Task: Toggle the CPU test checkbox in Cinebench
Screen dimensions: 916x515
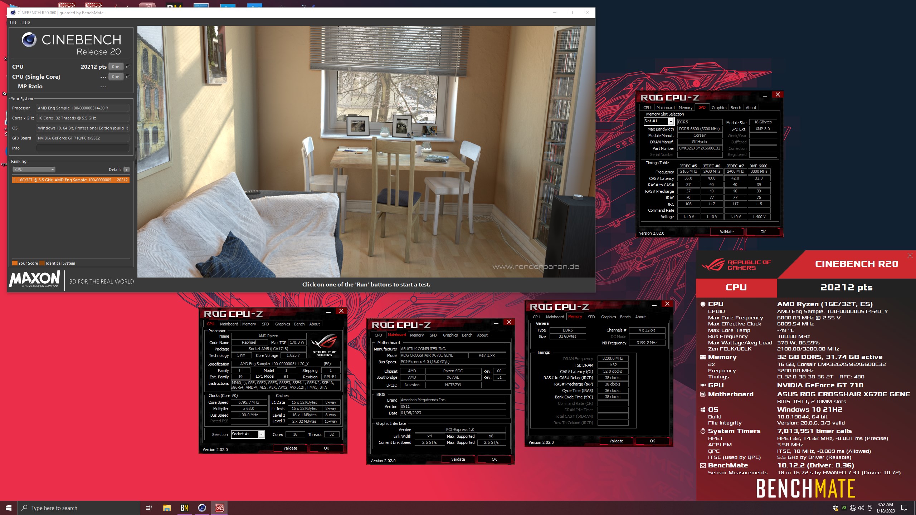Action: point(128,67)
